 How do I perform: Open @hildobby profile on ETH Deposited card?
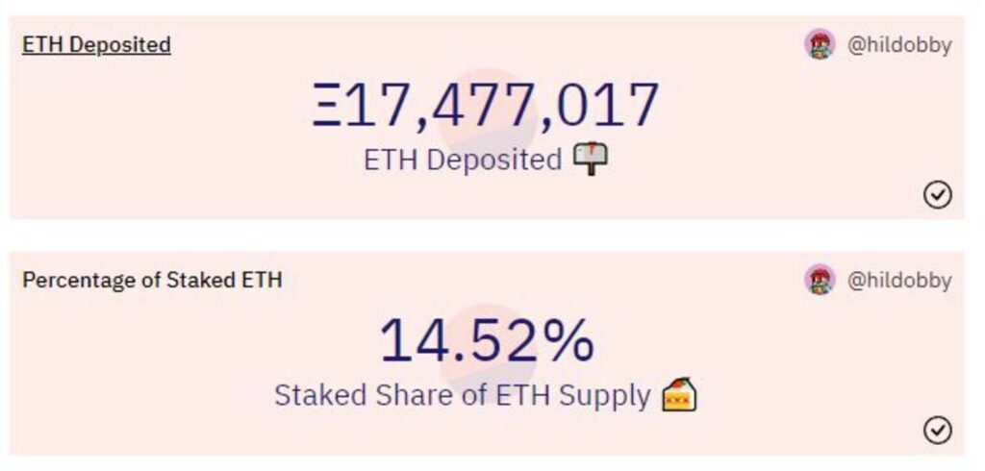point(899,45)
